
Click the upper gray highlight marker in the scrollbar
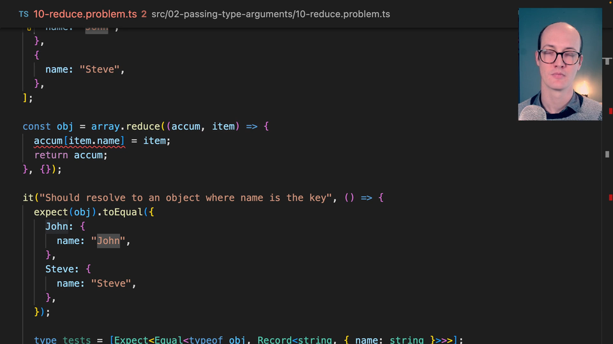click(607, 61)
